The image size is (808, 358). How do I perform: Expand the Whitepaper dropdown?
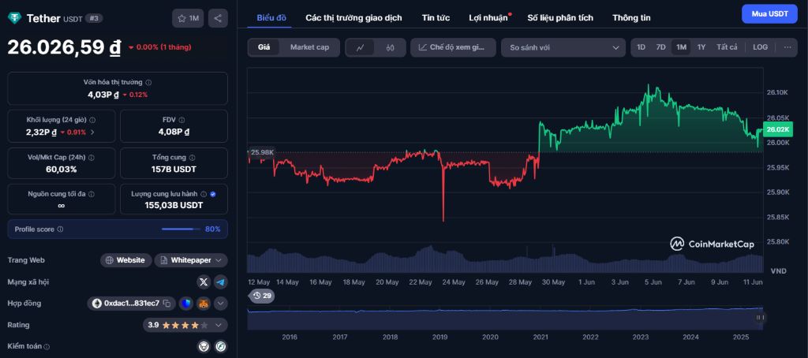[x=191, y=260]
